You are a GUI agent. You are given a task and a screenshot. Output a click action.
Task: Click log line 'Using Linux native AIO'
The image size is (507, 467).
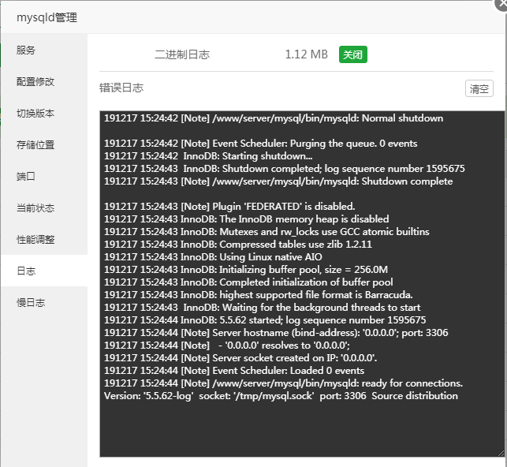tap(213, 257)
